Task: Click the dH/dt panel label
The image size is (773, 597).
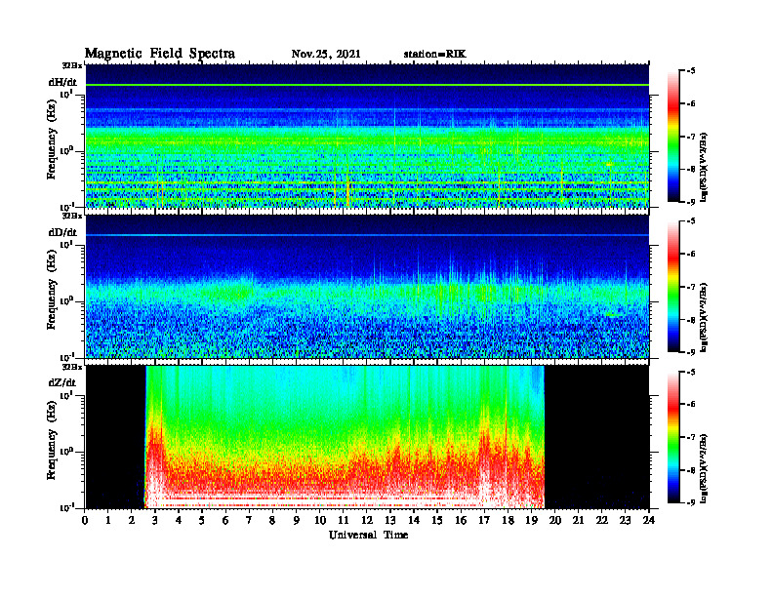Action: coord(62,82)
